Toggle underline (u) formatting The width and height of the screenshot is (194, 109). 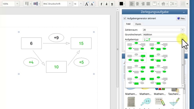[112, 4]
